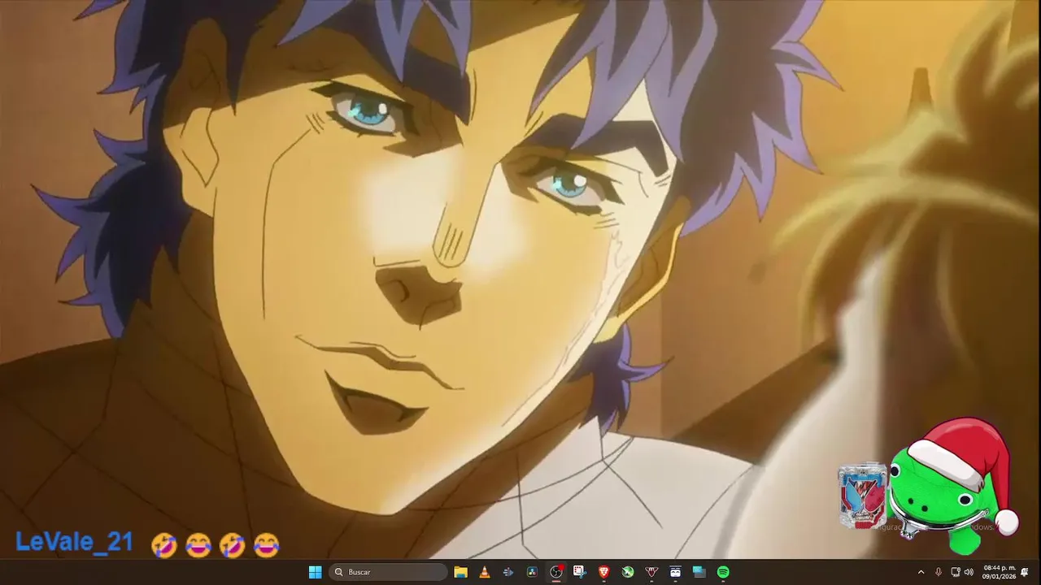Open network status icon in system tray

click(956, 572)
